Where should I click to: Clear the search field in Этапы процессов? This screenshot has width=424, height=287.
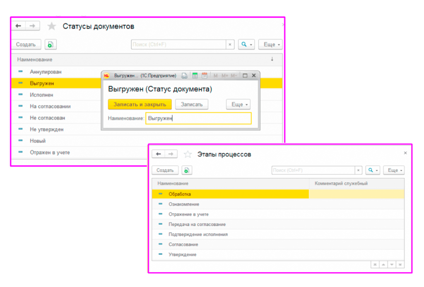click(x=359, y=170)
